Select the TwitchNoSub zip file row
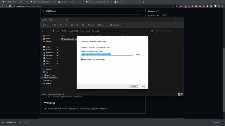 click(x=69, y=39)
